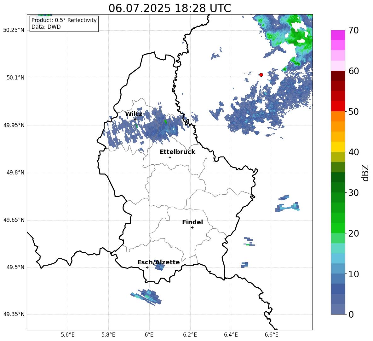Click the light blue colorbar segment above 10

coord(338,259)
